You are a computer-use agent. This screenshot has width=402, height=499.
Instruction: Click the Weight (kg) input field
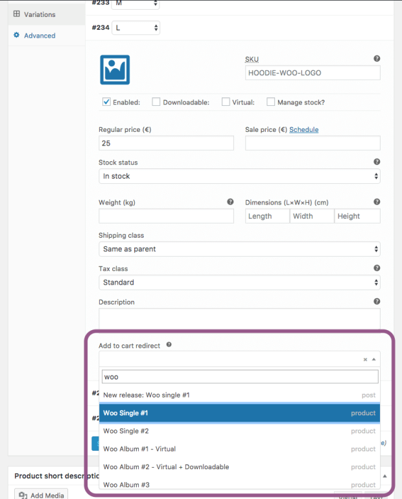pyautogui.click(x=166, y=216)
